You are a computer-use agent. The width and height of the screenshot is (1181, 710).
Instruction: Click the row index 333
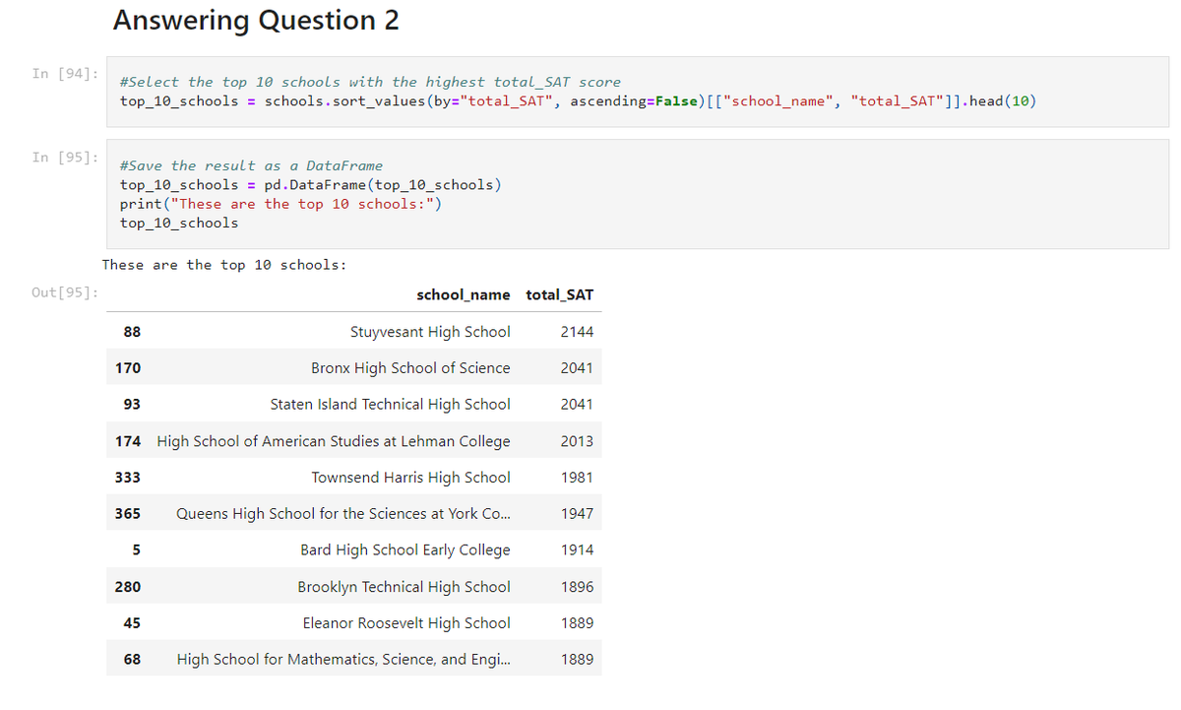[x=128, y=478]
